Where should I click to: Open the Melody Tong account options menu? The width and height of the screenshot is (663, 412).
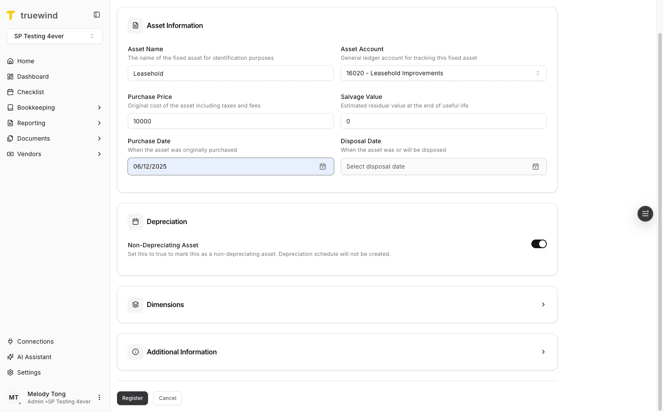pyautogui.click(x=99, y=397)
